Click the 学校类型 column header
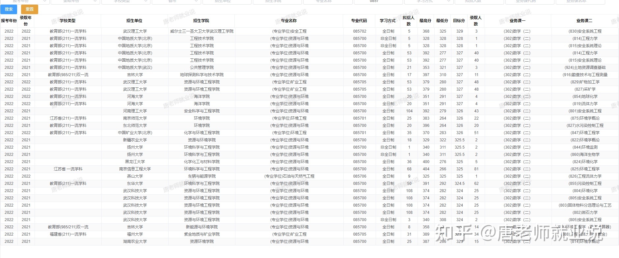This screenshot has width=619, height=258. click(x=67, y=20)
